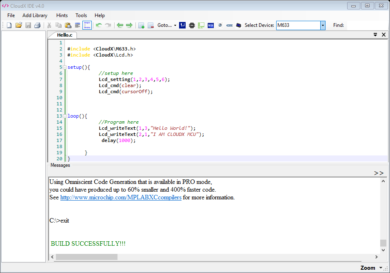Viewport: 390px width, 273px height.
Task: Copy selection with the copy icon
Action: click(x=58, y=25)
